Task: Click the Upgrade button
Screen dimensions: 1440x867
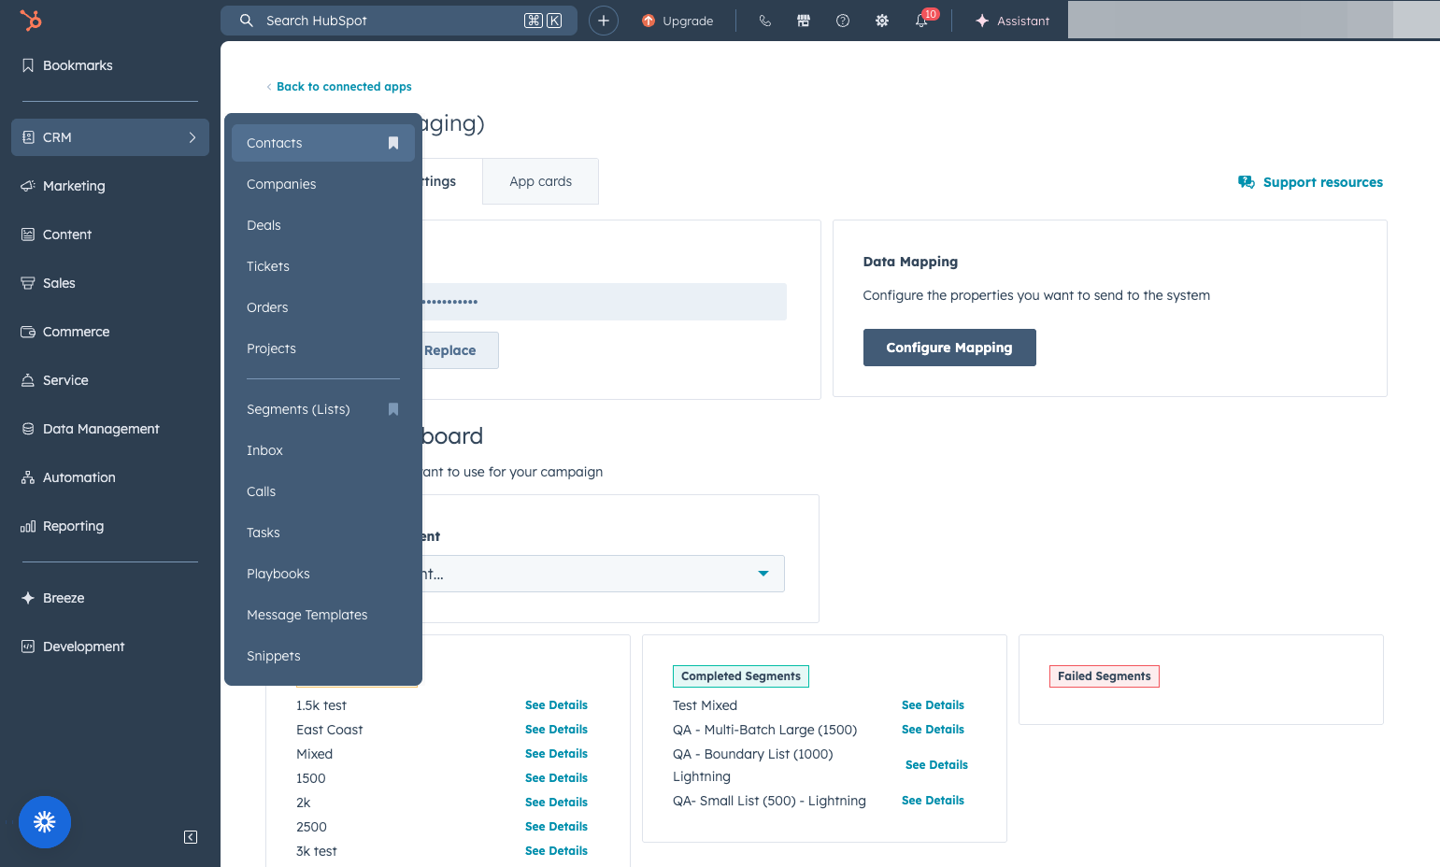Action: [x=677, y=21]
